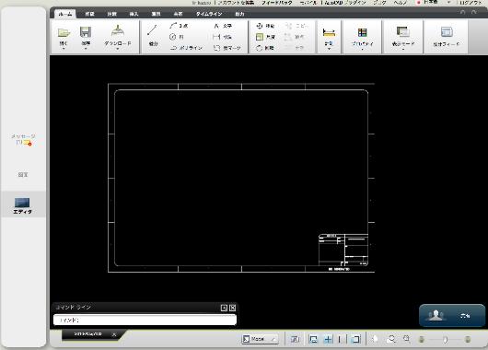Choose the Circle drawing tool
This screenshot has height=350, width=488.
coord(177,37)
